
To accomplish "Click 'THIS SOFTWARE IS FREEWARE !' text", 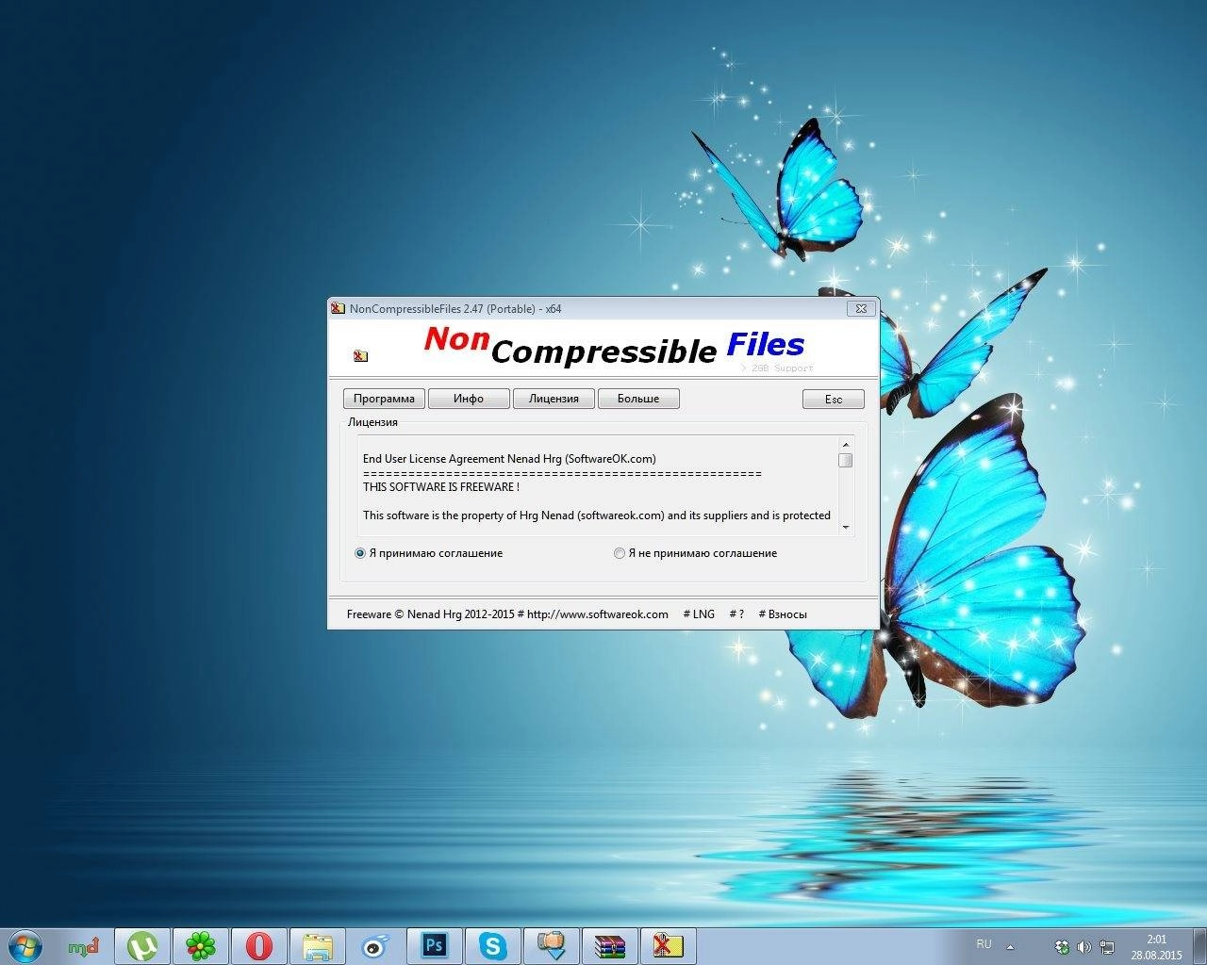I will point(441,487).
